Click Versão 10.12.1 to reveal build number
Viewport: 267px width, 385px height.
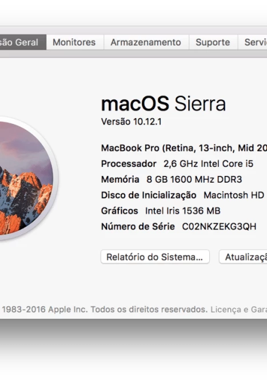coord(131,122)
